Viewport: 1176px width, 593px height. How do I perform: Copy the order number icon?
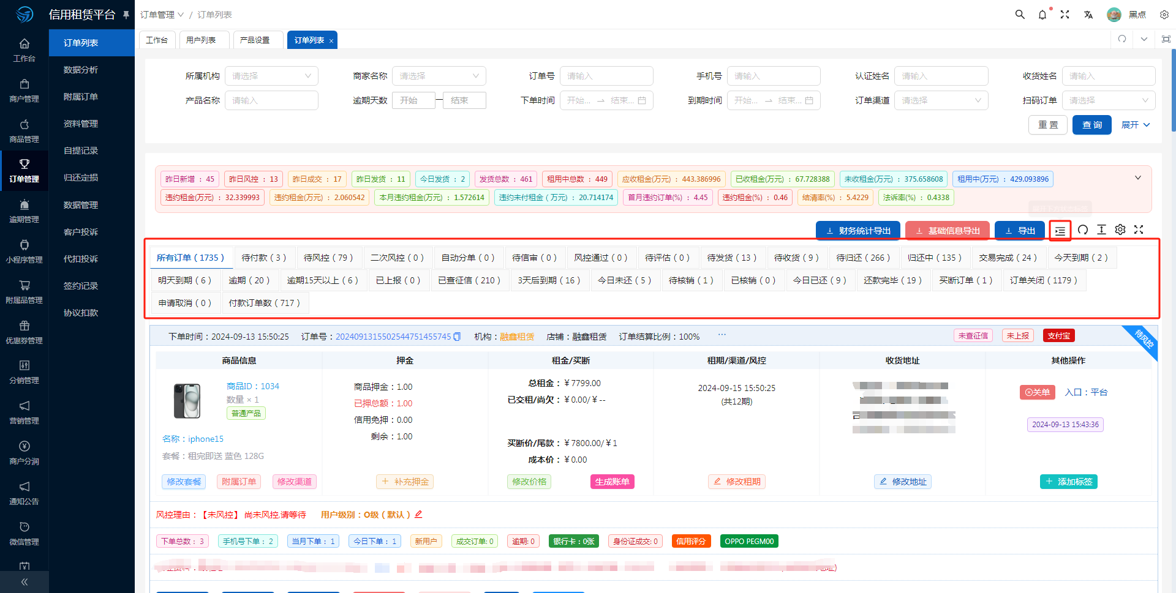(x=457, y=337)
